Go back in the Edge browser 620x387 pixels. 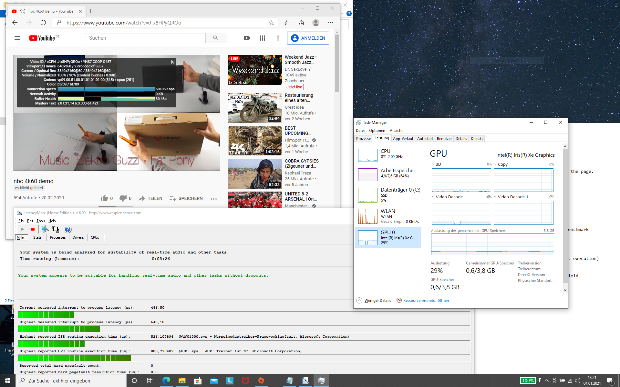[x=15, y=23]
